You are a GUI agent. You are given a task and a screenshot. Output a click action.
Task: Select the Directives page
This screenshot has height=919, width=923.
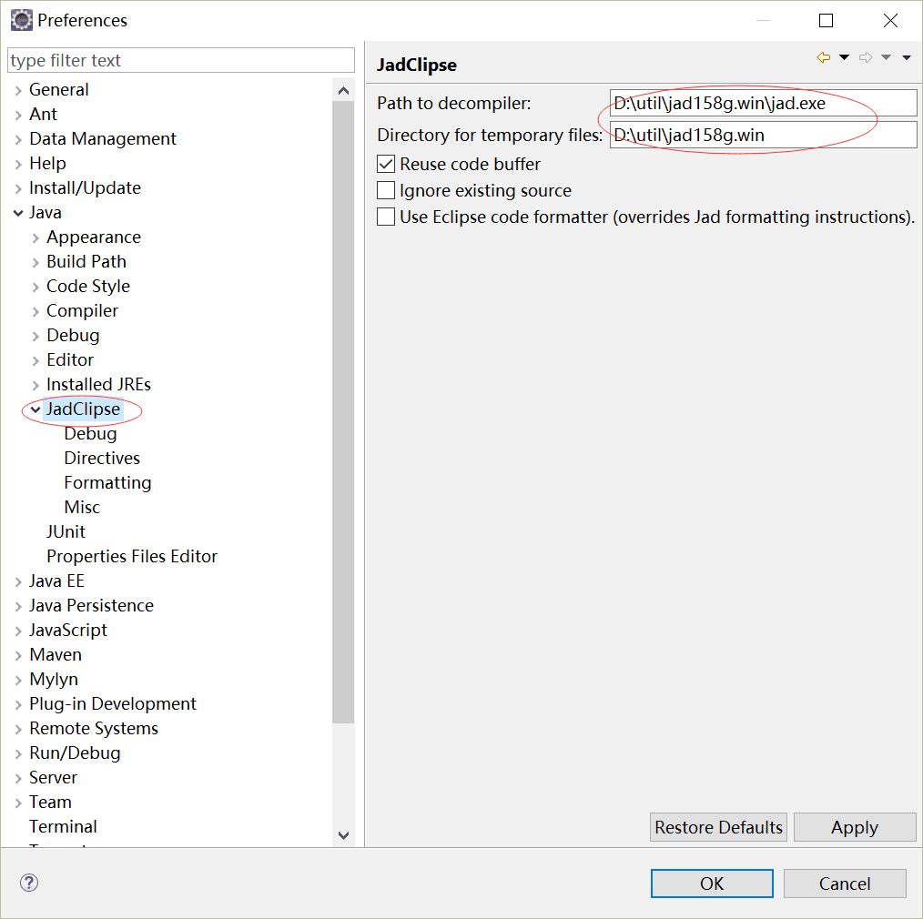102,459
